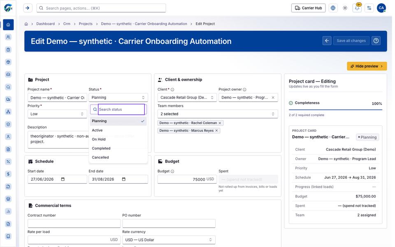Click the sidebar expand arrow button
Screen dimensions: 395x247
point(28,8)
